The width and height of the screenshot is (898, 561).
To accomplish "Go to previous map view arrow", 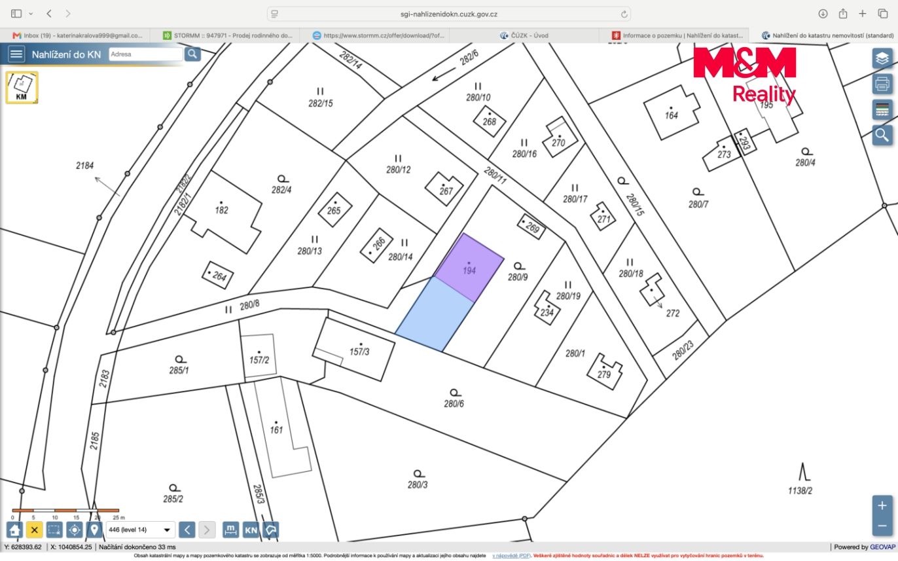I will point(187,530).
